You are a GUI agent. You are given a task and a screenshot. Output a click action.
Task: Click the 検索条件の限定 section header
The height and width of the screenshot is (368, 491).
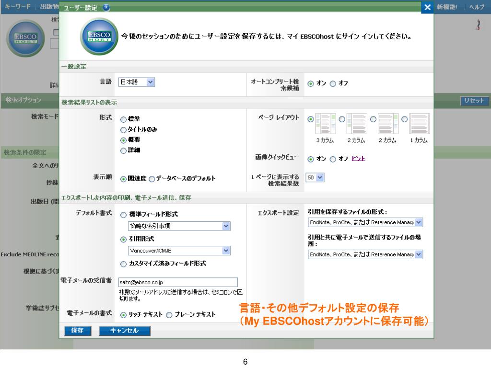coord(25,152)
